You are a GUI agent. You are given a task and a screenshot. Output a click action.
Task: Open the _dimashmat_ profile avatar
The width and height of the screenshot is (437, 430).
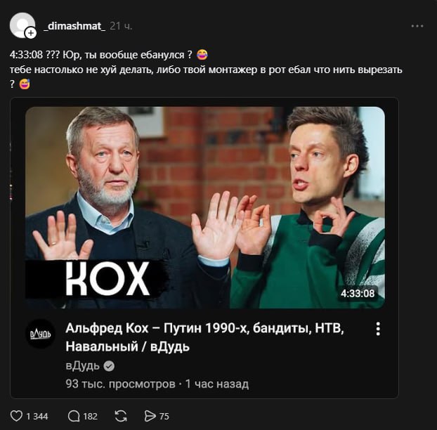point(21,25)
